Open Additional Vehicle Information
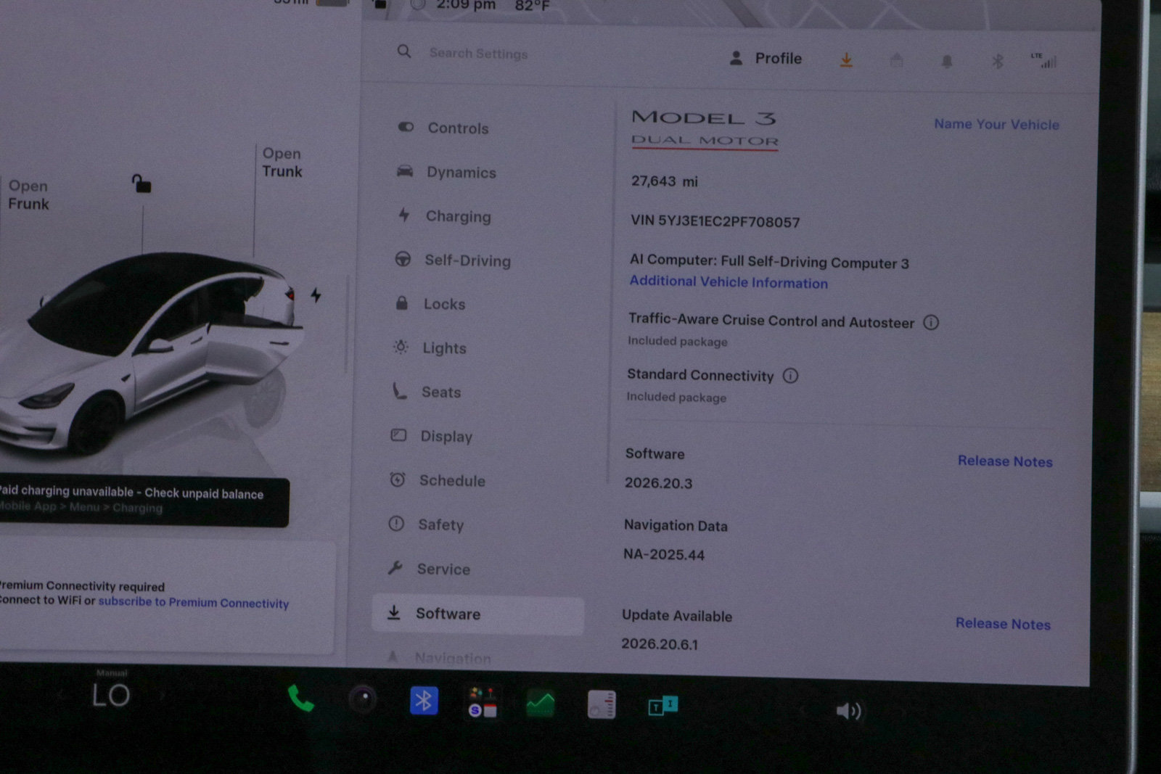The width and height of the screenshot is (1161, 774). (729, 282)
